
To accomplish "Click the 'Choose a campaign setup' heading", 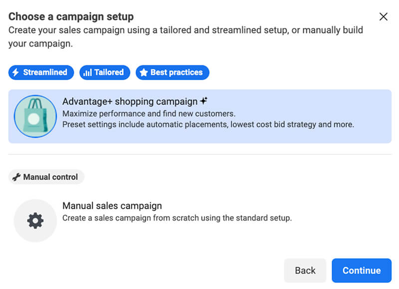I will coord(71,17).
